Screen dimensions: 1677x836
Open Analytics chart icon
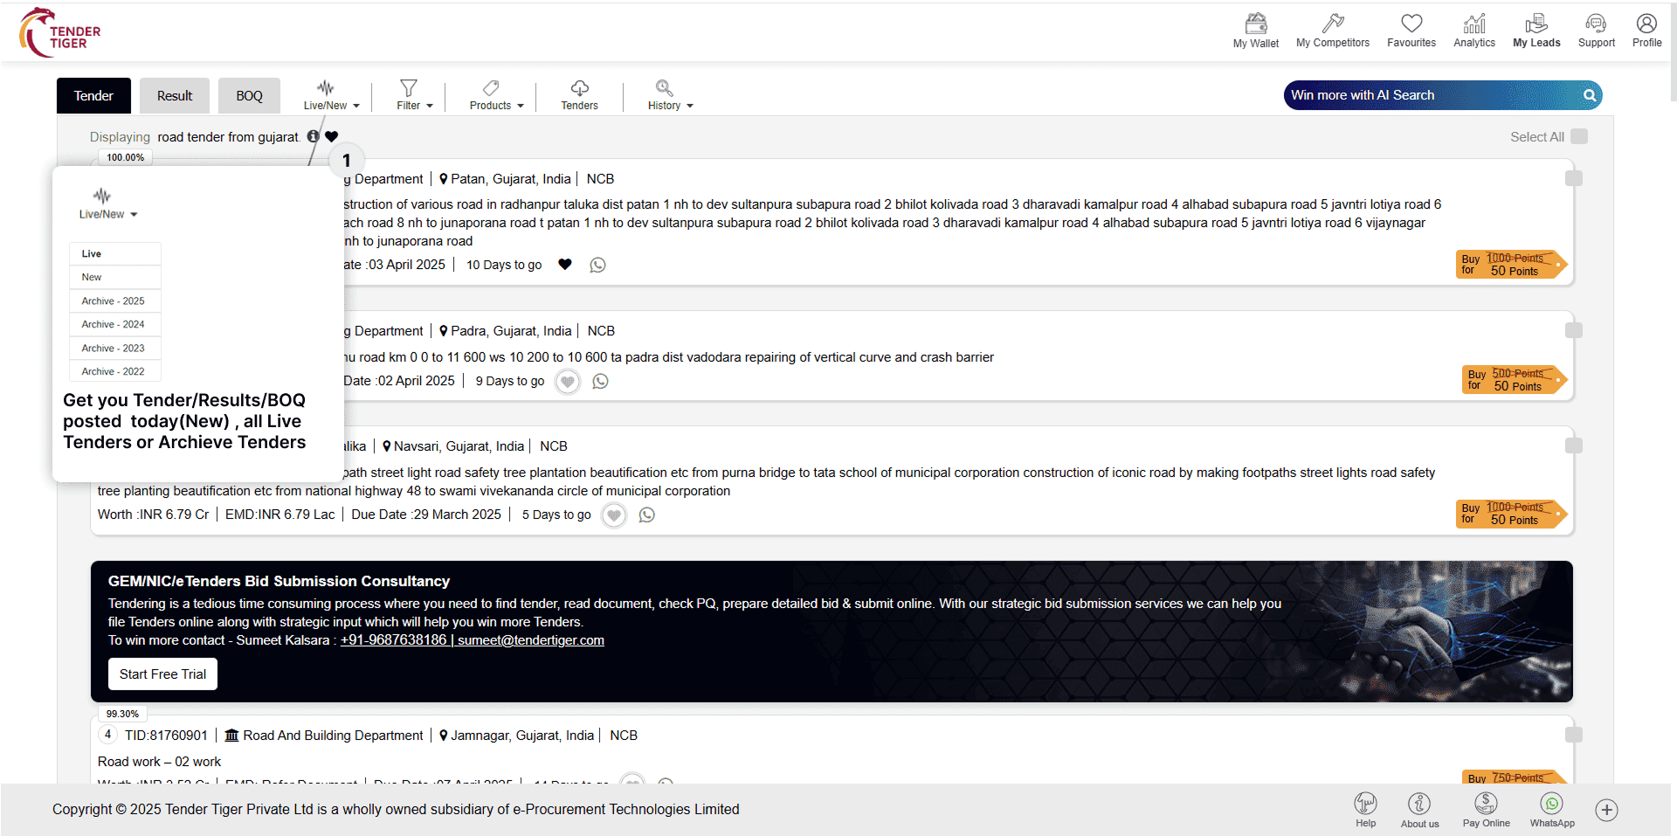[x=1473, y=24]
